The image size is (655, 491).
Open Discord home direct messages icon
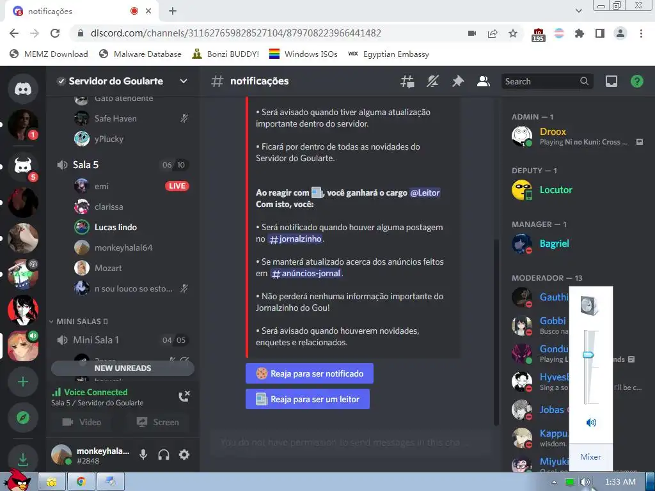(23, 88)
